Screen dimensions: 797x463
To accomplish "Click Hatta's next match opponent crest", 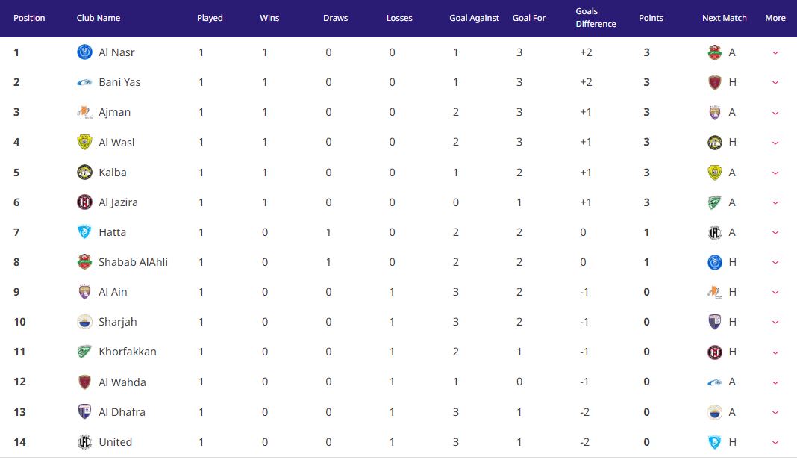I will 715,232.
